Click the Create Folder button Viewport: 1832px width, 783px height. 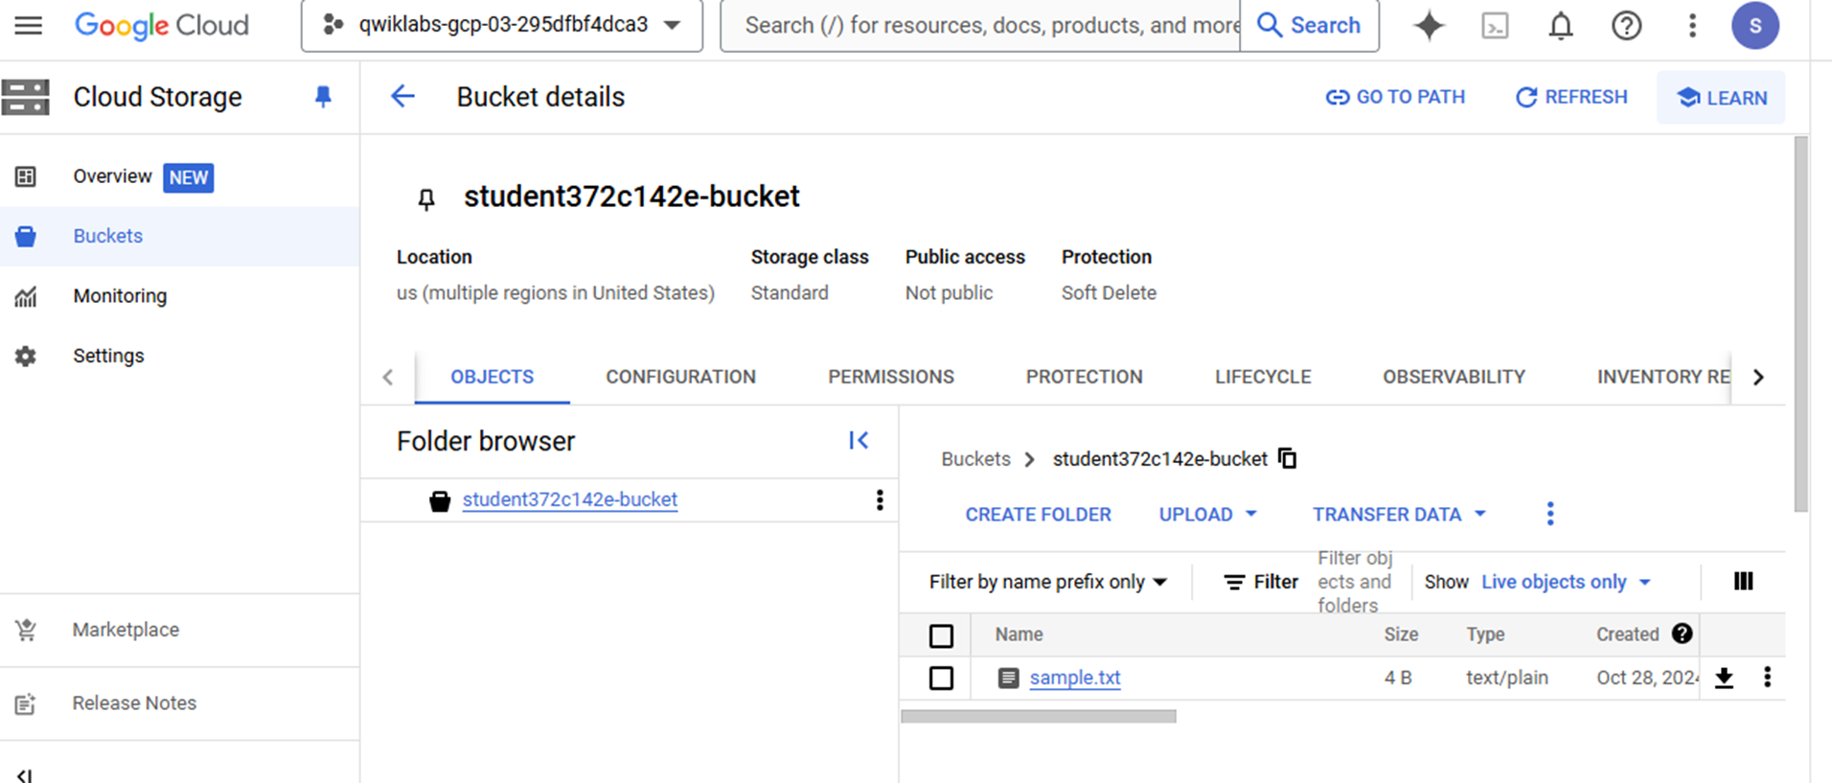click(1038, 514)
